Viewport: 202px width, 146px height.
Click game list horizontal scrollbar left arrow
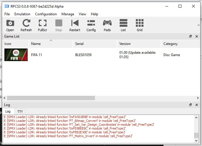[x=4, y=98]
